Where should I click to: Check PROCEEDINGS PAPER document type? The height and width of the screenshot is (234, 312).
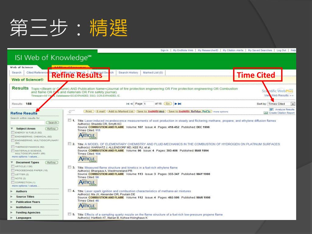tap(13, 170)
